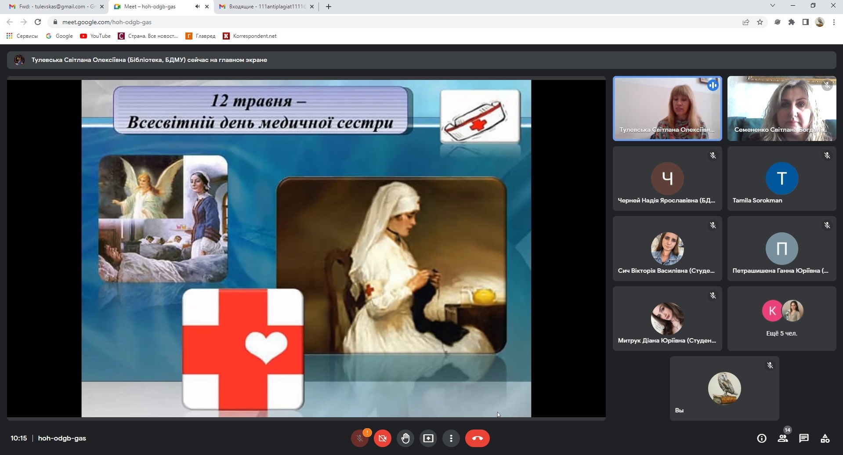The image size is (843, 455).
Task: Expand the Ещё 5 чел. tile
Action: 782,318
